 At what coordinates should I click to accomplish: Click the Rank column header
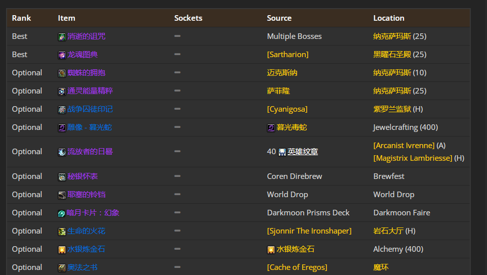pos(21,18)
